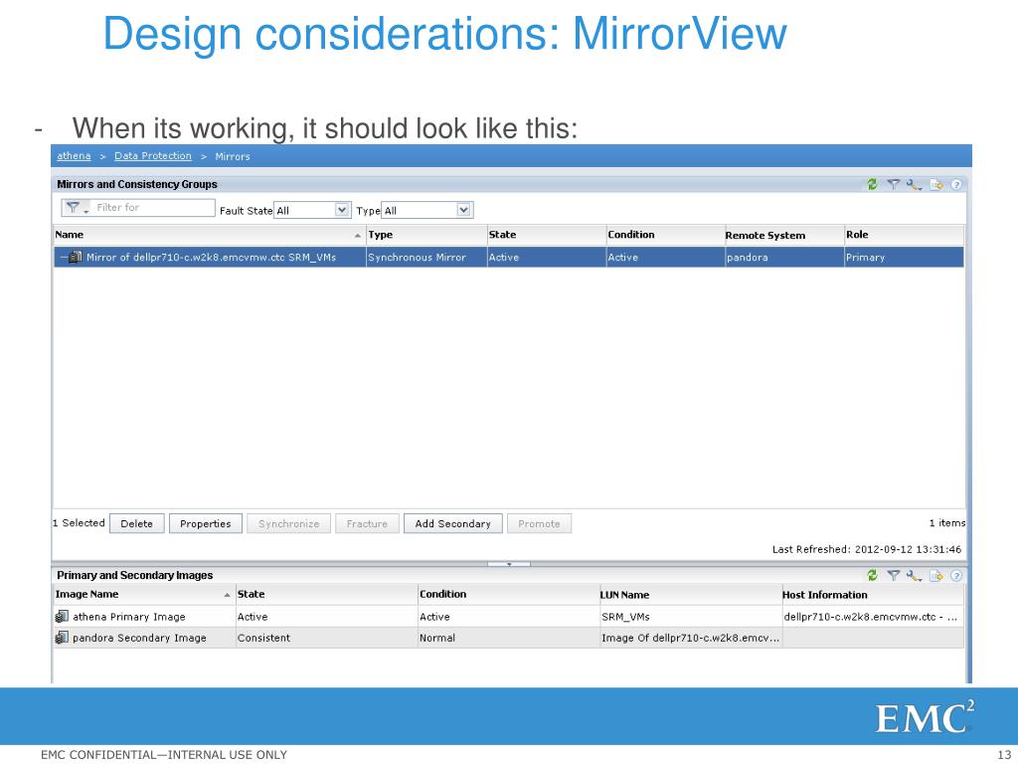Sort by the Remote System column header
Viewport: 1018px width, 764px height.
tap(783, 235)
